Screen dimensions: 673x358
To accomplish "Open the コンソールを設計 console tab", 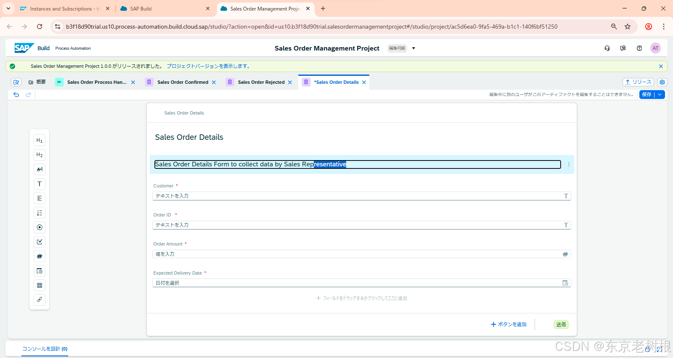I will [45, 349].
